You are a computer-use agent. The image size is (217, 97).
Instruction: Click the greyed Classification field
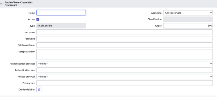point(188,19)
